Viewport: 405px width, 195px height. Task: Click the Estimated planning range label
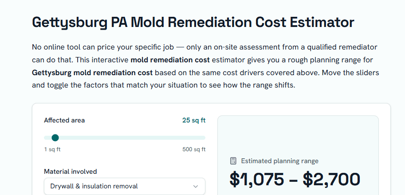[x=280, y=161]
